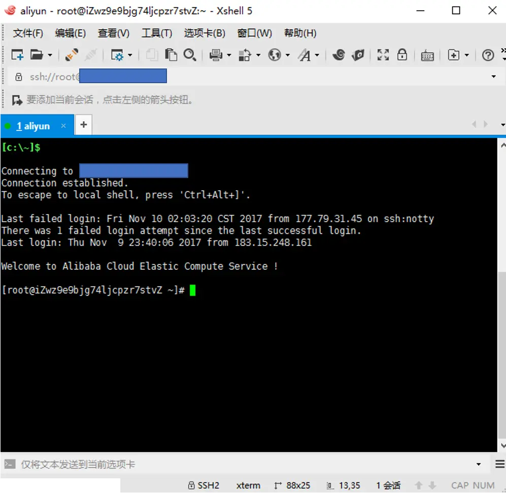This screenshot has width=506, height=493.
Task: Open the 帮助(H) menu
Action: coord(300,33)
